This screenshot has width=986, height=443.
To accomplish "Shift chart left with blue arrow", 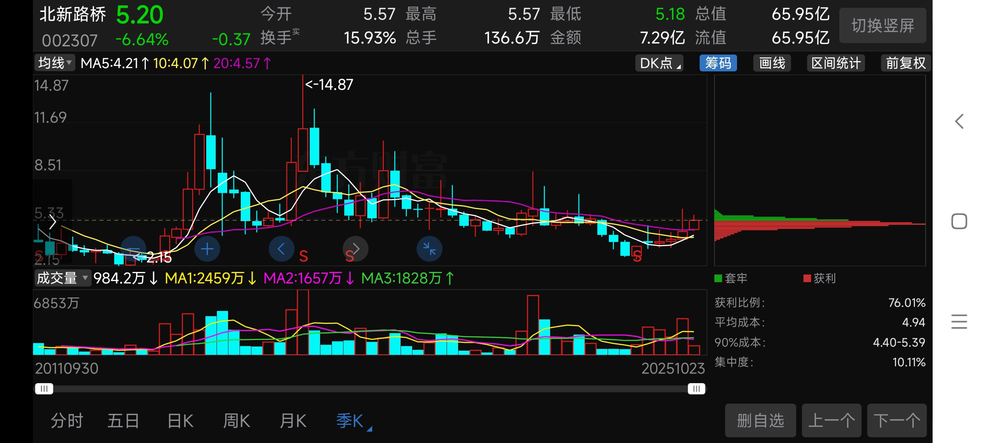I will 281,249.
